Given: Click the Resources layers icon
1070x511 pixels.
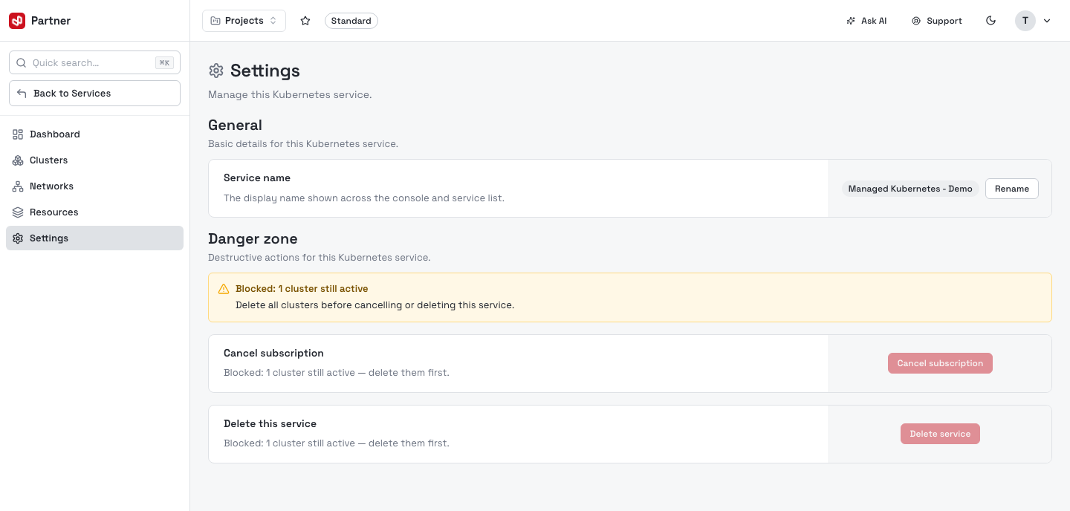Looking at the screenshot, I should point(18,212).
